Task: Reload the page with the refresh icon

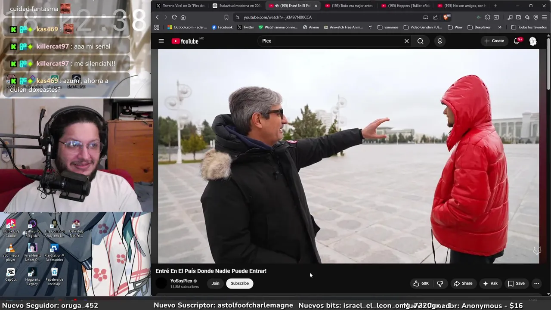Action: click(x=174, y=17)
